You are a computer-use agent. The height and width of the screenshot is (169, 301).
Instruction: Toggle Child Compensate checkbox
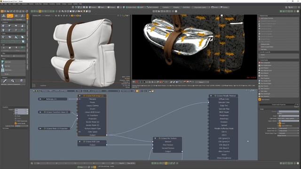pyautogui.click(x=16, y=121)
